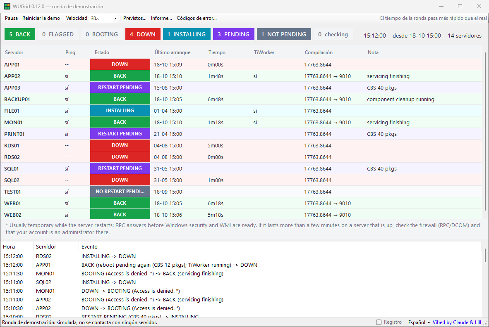
Task: Select server row PRINT01
Action: click(241, 134)
